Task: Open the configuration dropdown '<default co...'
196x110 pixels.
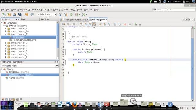Action: point(55,14)
